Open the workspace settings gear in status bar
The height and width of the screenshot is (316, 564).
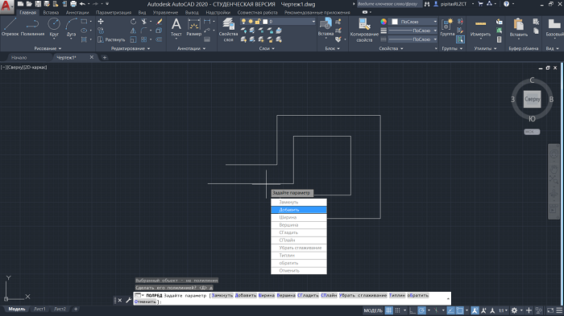point(514,310)
